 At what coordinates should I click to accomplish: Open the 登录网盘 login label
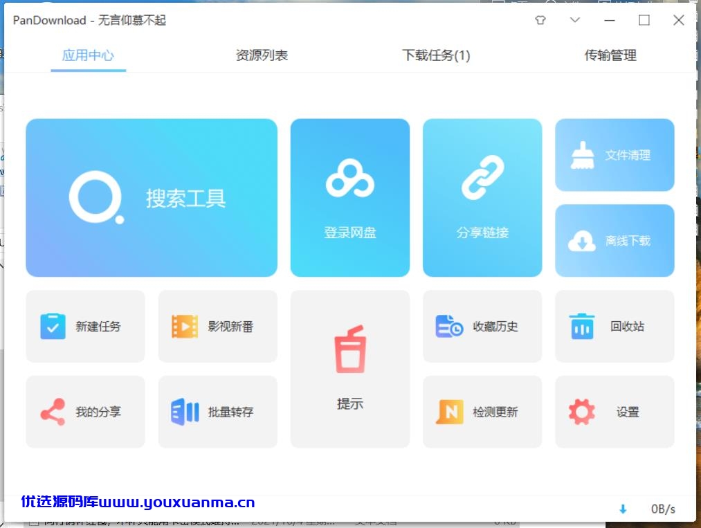point(350,233)
